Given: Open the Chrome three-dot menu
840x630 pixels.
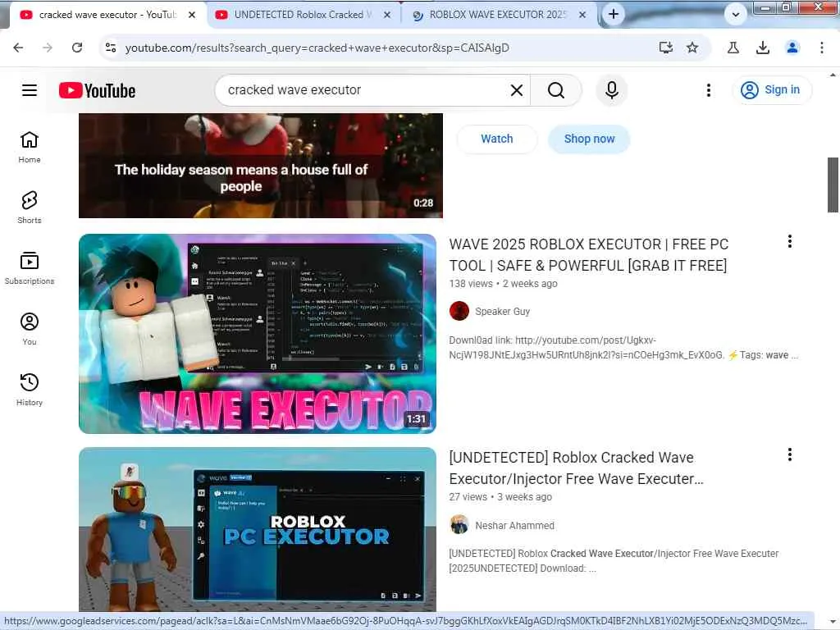Looking at the screenshot, I should click(x=822, y=48).
